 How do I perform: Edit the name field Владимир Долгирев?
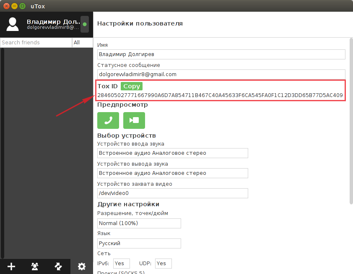[221, 54]
